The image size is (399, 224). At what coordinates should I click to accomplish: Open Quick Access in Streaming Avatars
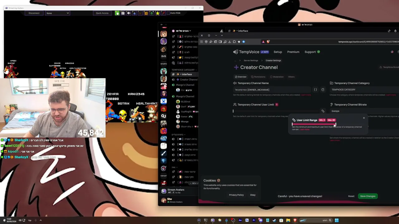click(x=102, y=13)
